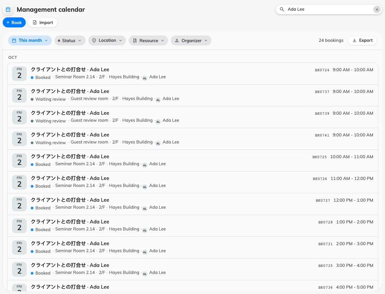Screen dimensions: 385x294
Task: Open the Import dialog
Action: (x=43, y=22)
